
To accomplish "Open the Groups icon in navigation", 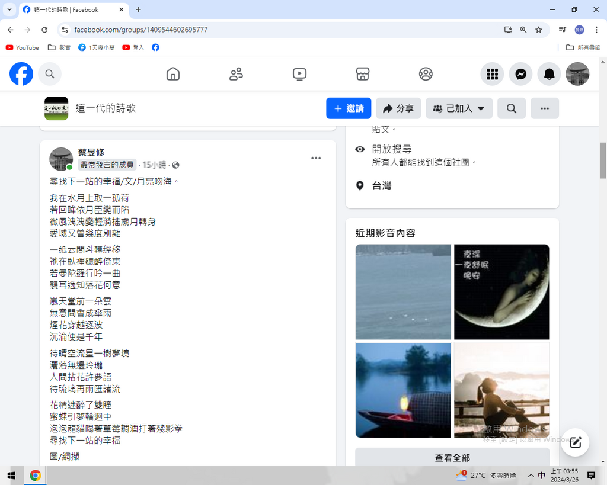I will tap(426, 74).
